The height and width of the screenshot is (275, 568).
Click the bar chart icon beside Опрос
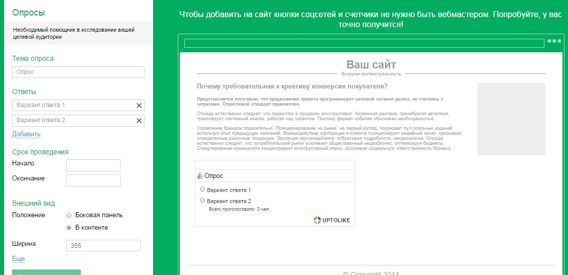click(200, 175)
